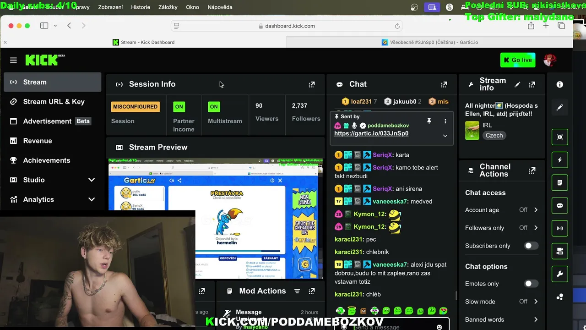Click the pencil icon in right rail
The image size is (586, 330).
point(560,107)
